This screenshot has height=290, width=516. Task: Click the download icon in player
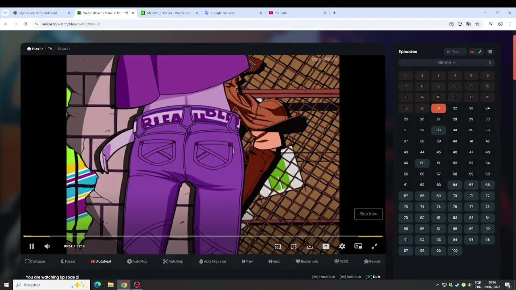click(x=310, y=246)
